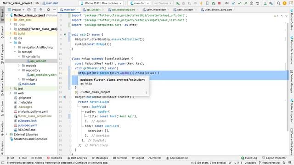Click Select Opened File target icon
294x165 pixels.
pyautogui.click(x=29, y=10)
